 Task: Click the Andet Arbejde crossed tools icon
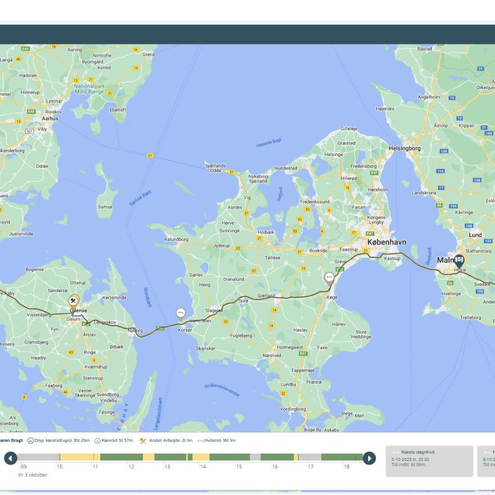tap(143, 441)
